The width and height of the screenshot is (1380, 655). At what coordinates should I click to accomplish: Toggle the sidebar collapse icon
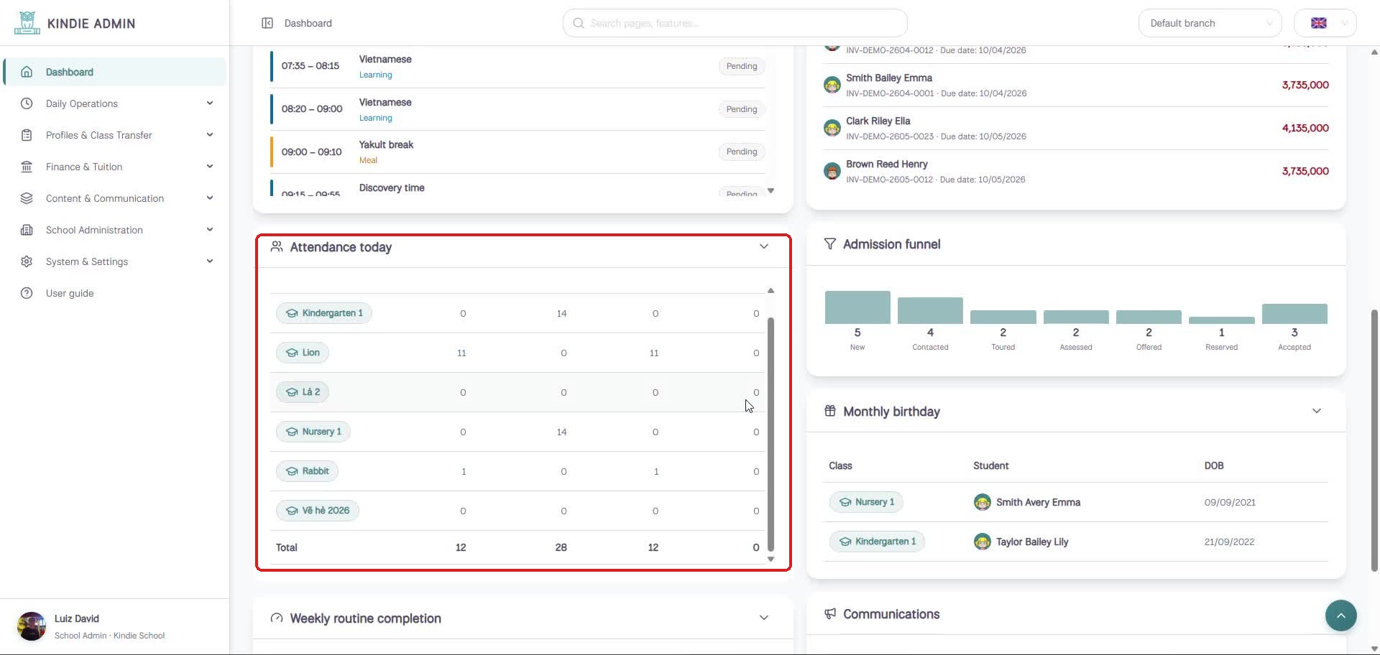(x=267, y=23)
